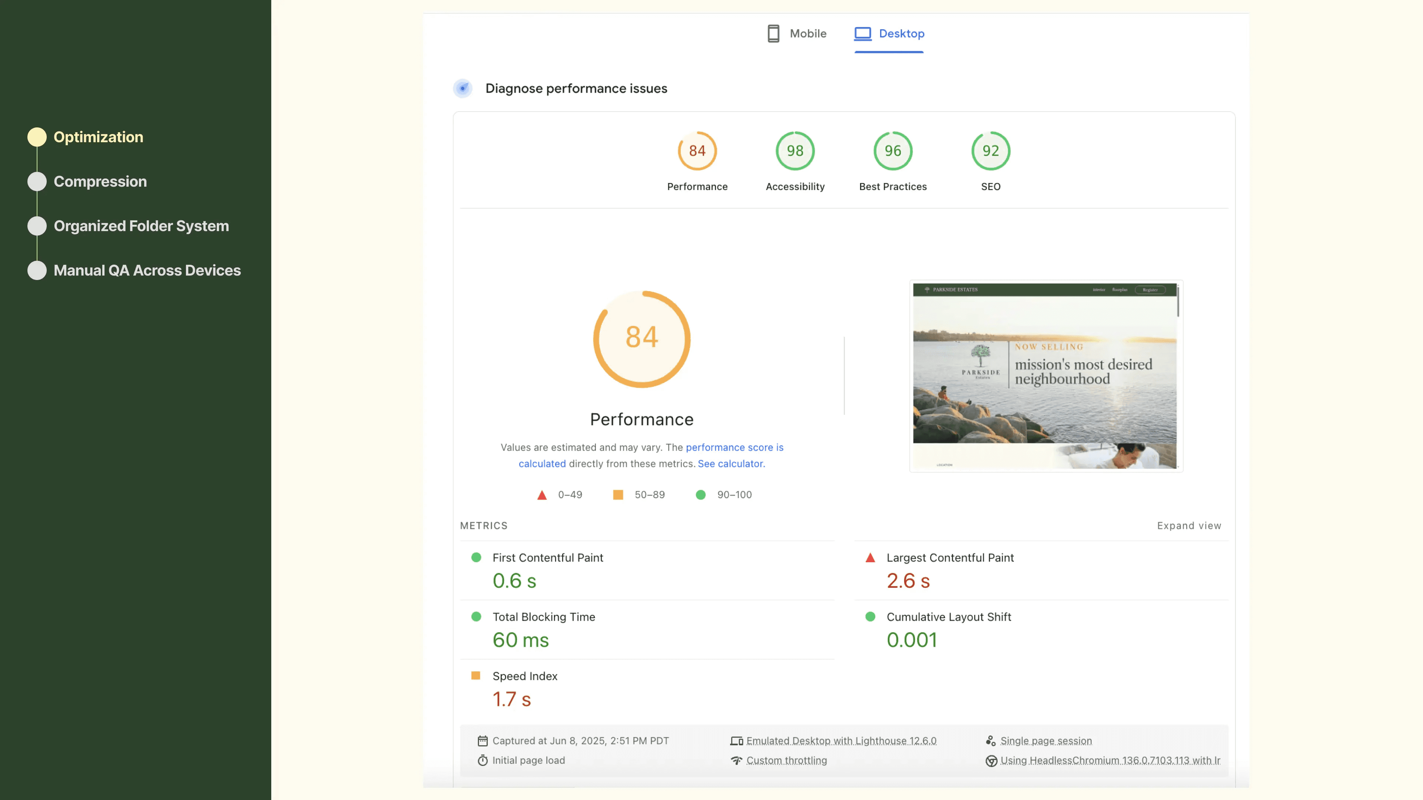Click the stopwatch icon beside Initial page load
Screen dimensions: 1423x800
pos(482,760)
